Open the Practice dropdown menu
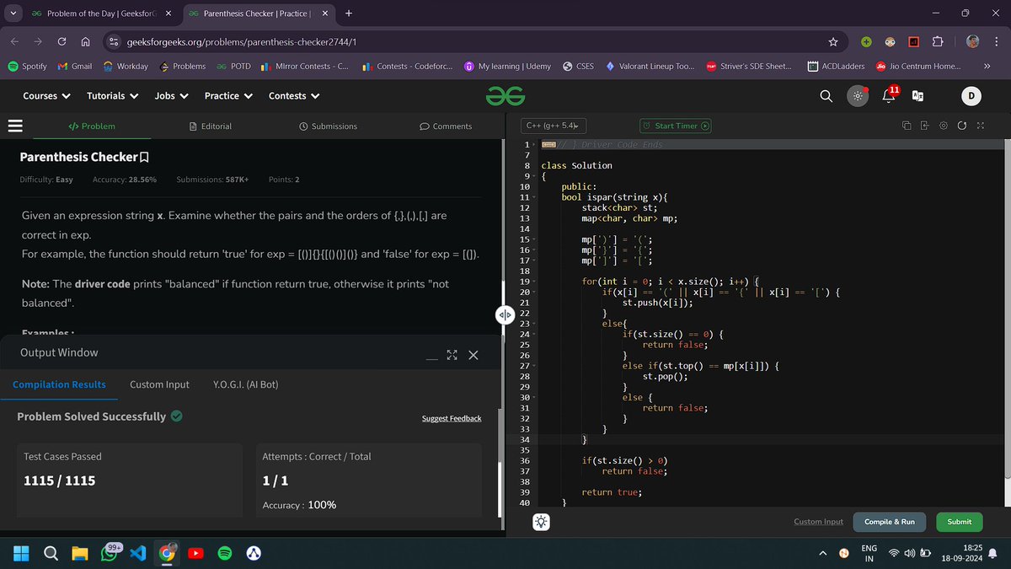The width and height of the screenshot is (1011, 569). pyautogui.click(x=228, y=96)
